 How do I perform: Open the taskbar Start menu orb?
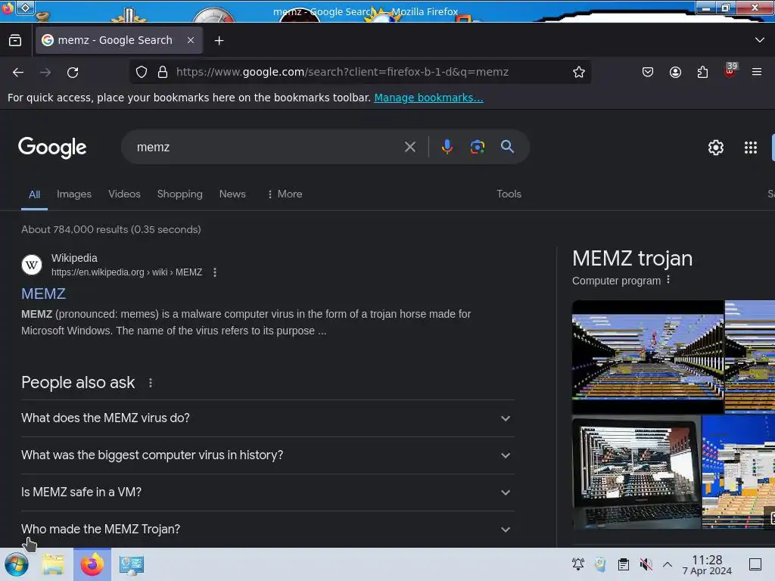tap(17, 564)
